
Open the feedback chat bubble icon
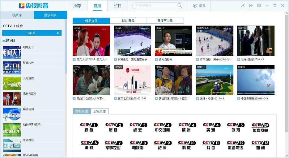click(251, 6)
